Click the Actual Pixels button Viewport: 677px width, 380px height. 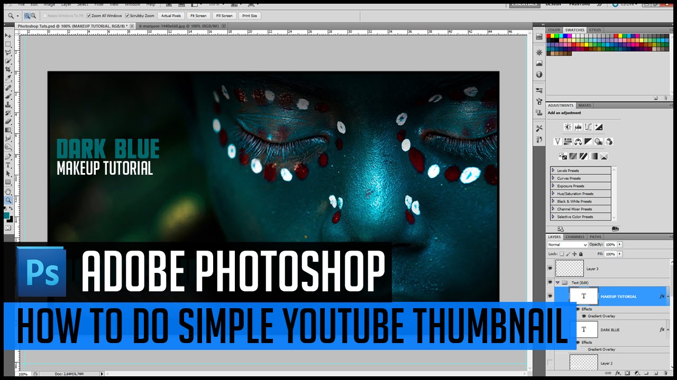(x=171, y=16)
